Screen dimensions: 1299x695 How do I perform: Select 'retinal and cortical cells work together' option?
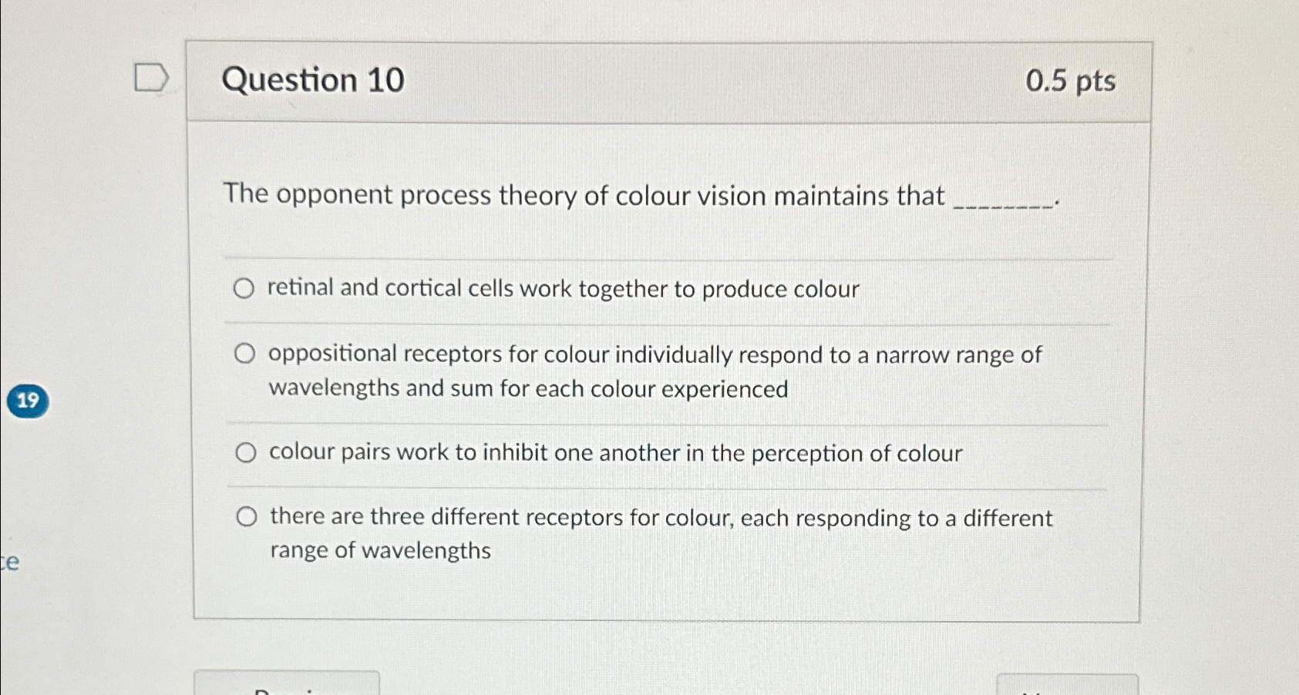click(x=562, y=289)
